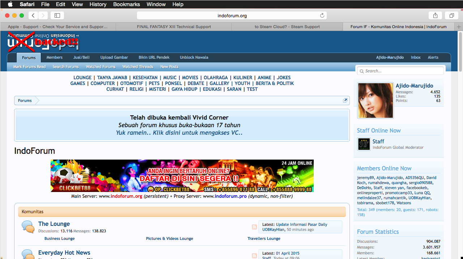Open LOUNGE category link
This screenshot has width=463, height=259.
[x=82, y=77]
